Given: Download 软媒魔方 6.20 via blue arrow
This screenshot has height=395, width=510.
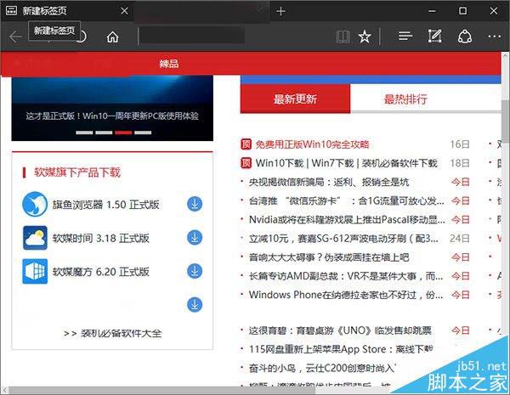Looking at the screenshot, I should pos(195,271).
